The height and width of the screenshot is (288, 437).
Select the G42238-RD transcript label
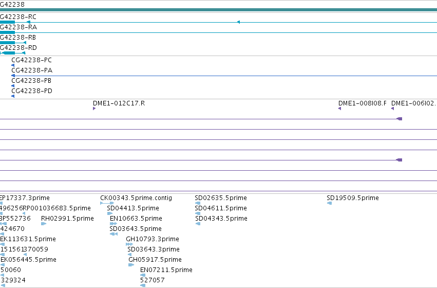[18, 48]
